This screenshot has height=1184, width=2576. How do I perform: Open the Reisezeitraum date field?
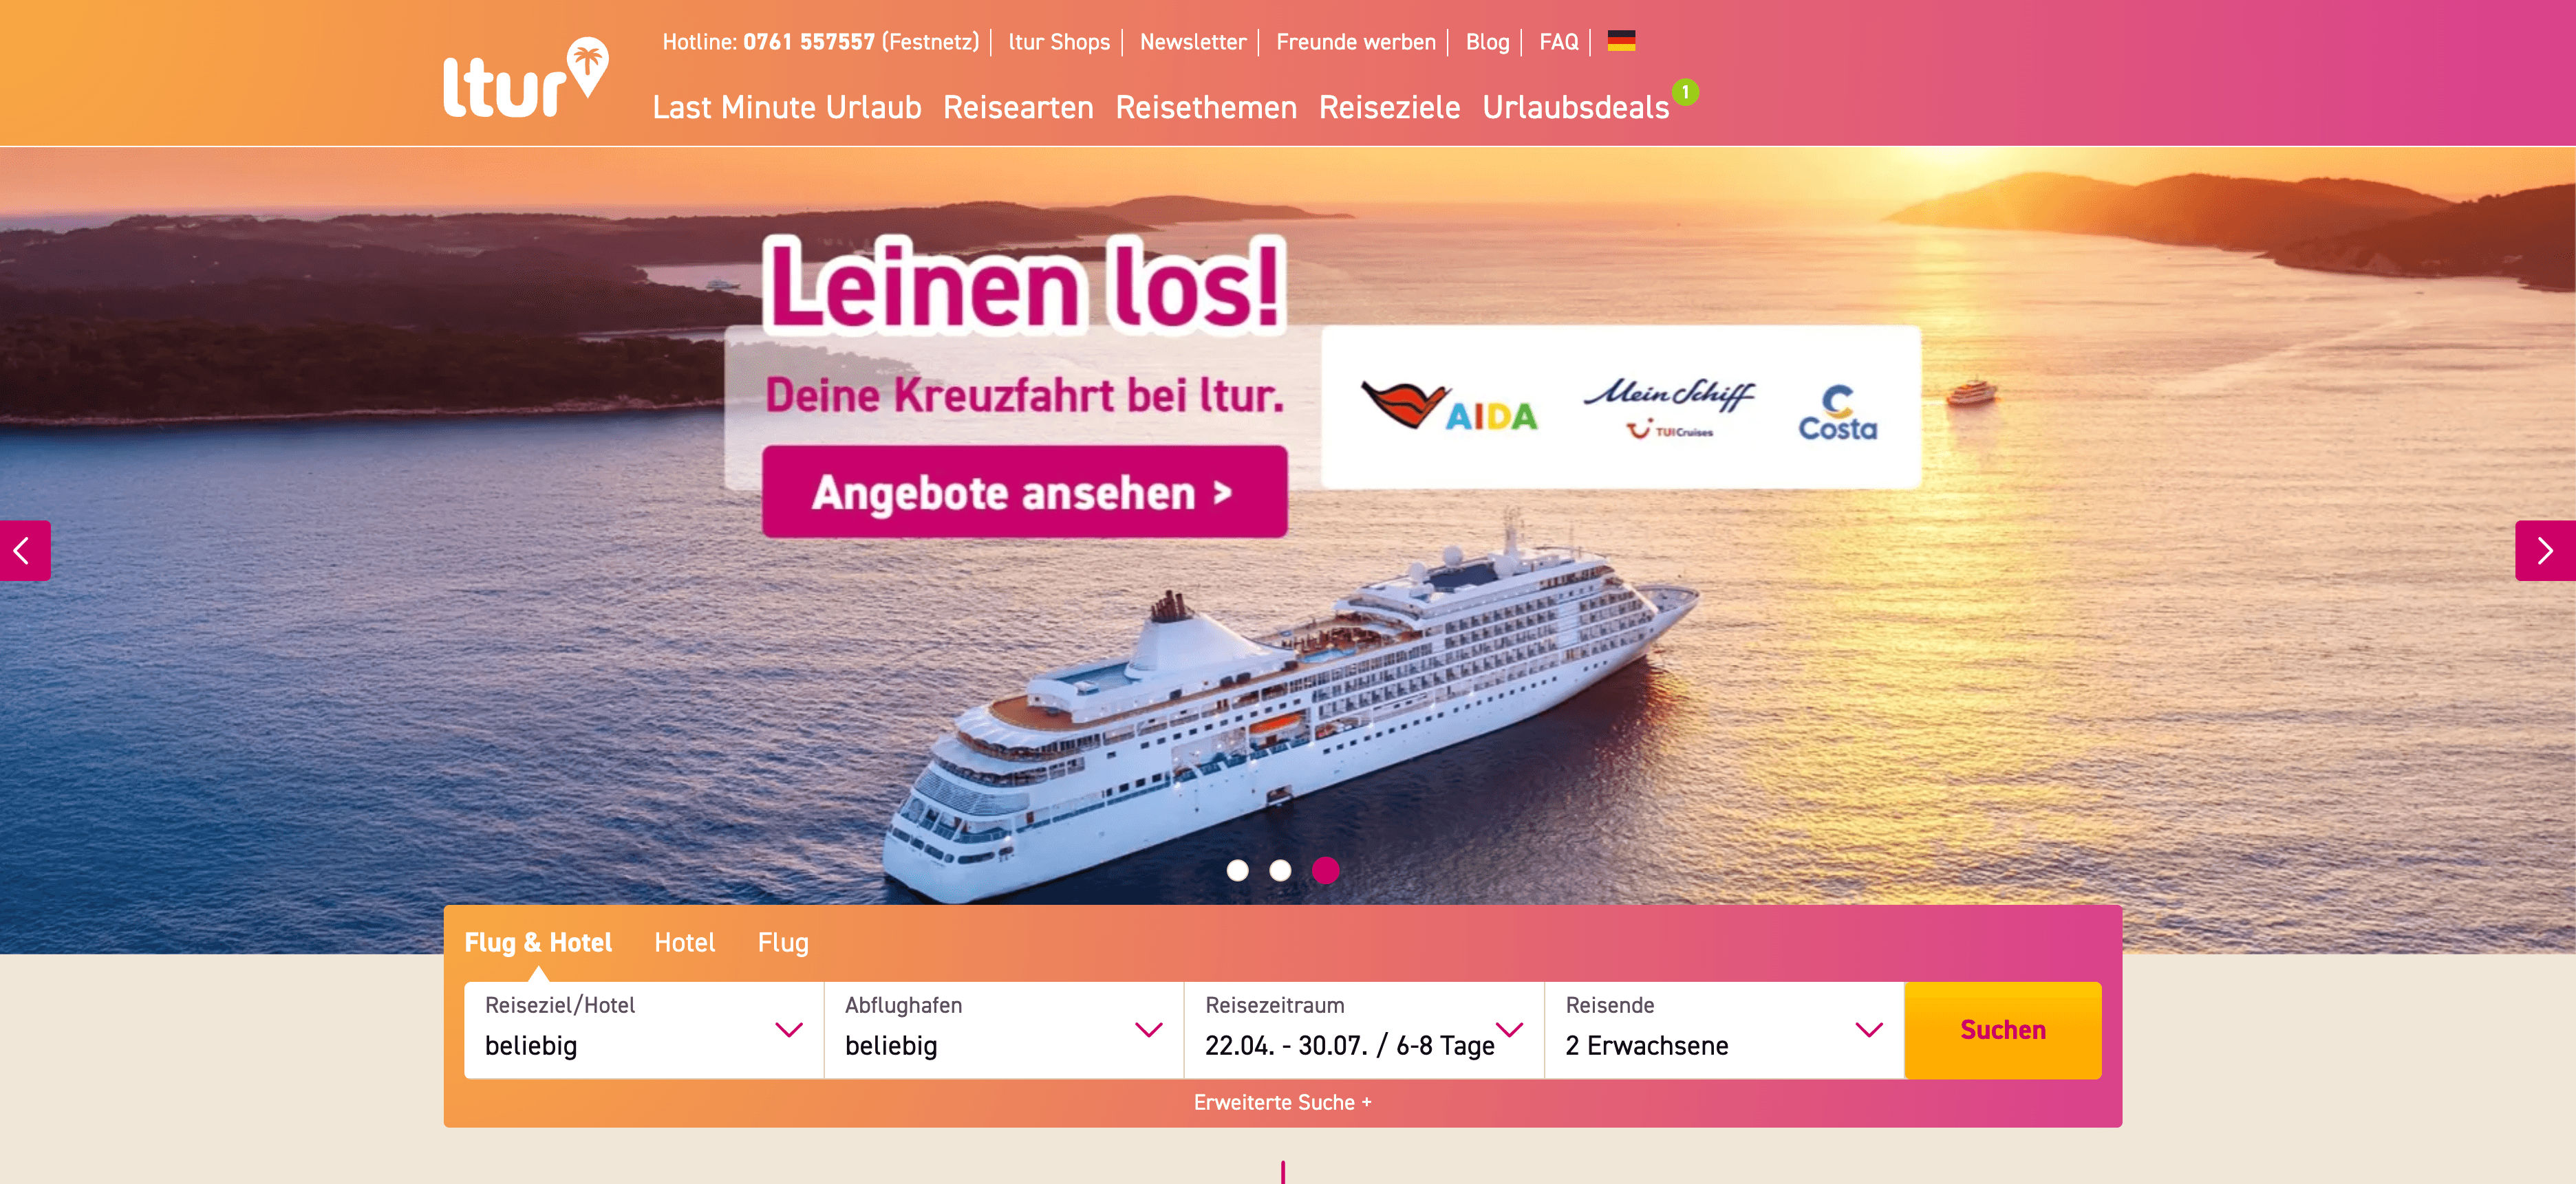click(1364, 1030)
